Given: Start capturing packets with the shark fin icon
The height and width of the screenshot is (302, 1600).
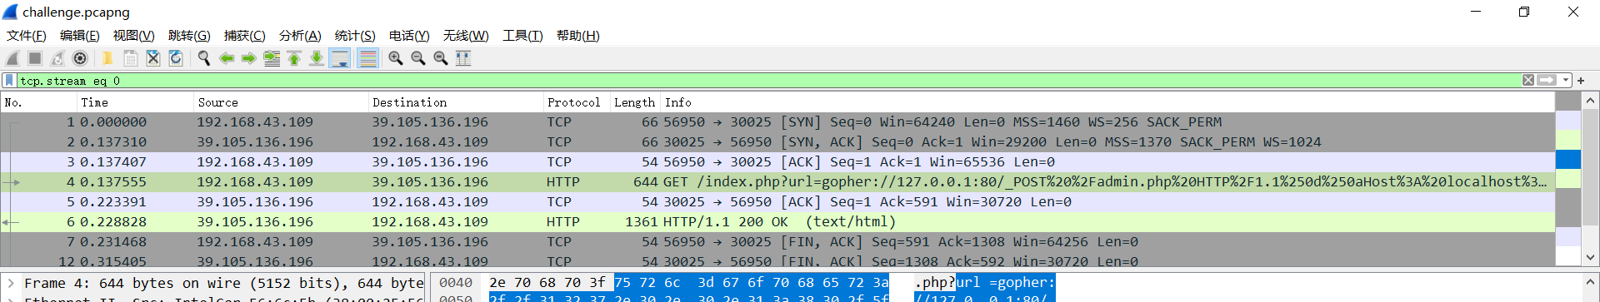Looking at the screenshot, I should (x=12, y=58).
